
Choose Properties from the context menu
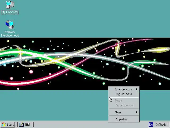pyautogui.click(x=124, y=119)
